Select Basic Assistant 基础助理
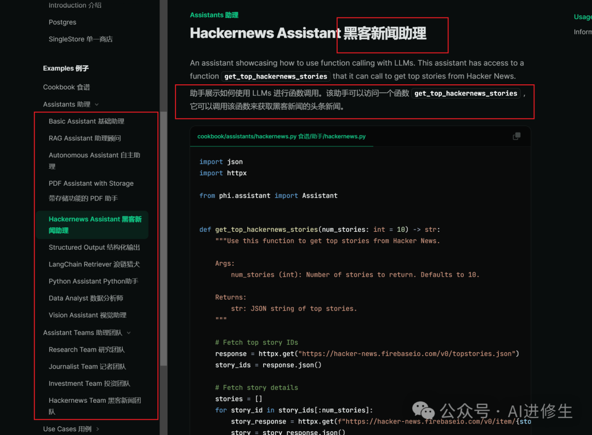Viewport: 592px width, 435px height. 87,121
